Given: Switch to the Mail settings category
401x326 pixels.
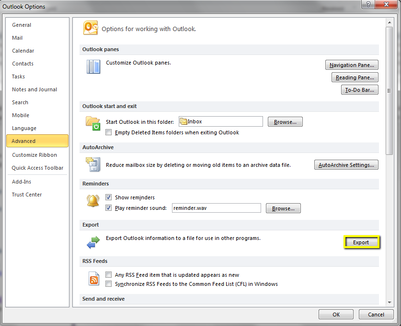Looking at the screenshot, I should (x=17, y=38).
